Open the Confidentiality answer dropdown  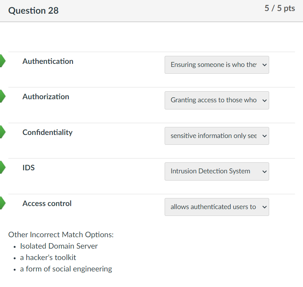pyautogui.click(x=217, y=136)
